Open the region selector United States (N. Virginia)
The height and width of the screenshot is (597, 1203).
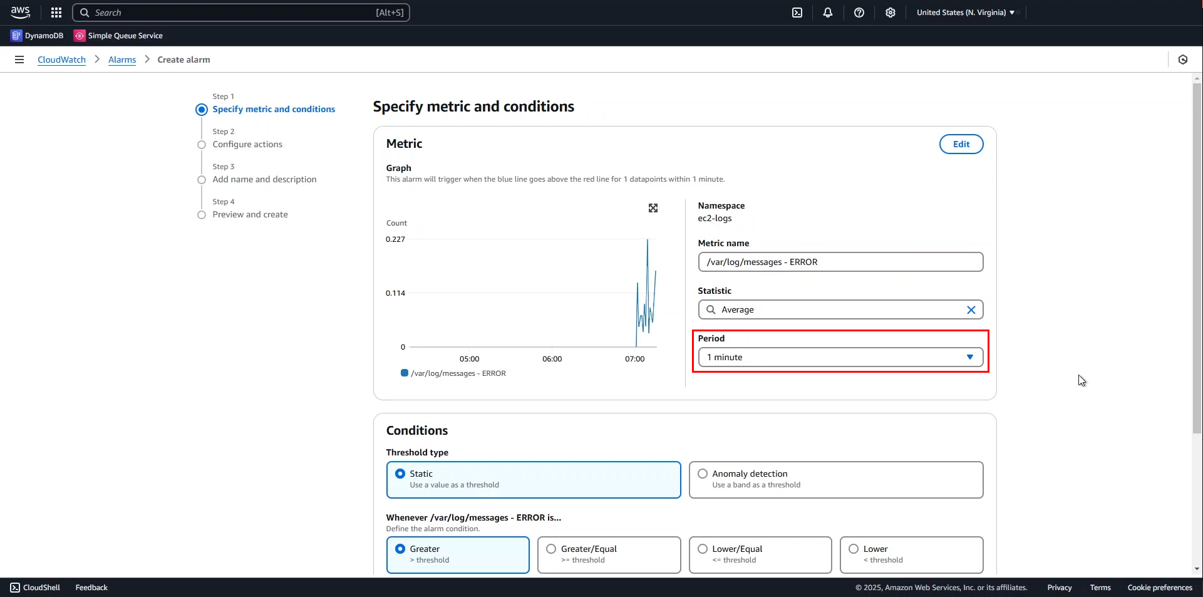966,13
